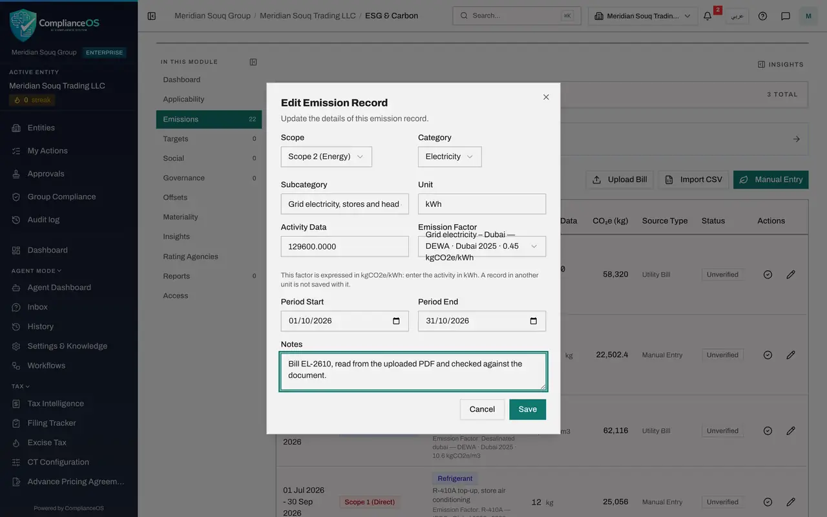The width and height of the screenshot is (827, 517).
Task: Save the emission record
Action: point(527,410)
